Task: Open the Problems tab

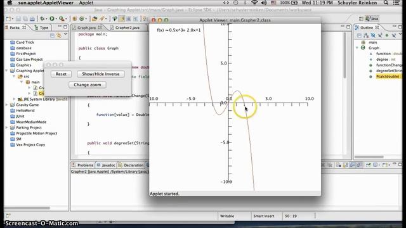Action: [82, 165]
